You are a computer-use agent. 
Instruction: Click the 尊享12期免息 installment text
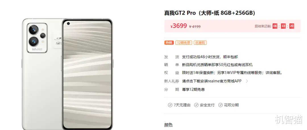coord(194,90)
